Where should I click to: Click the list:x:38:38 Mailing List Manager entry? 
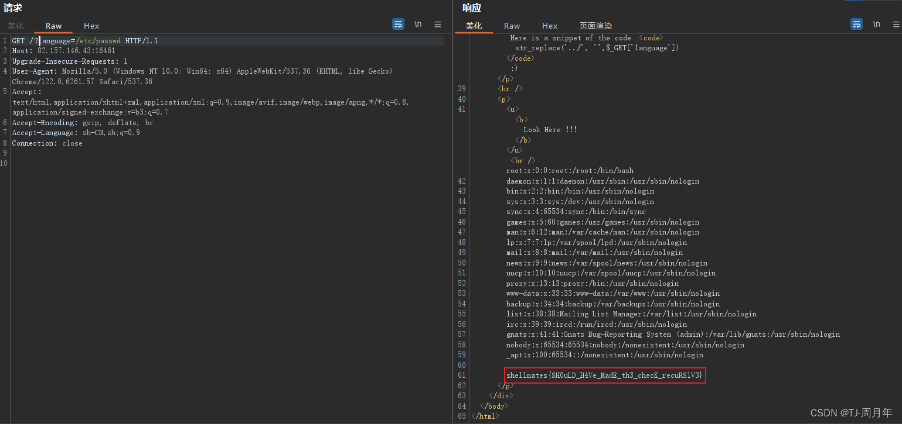[632, 314]
